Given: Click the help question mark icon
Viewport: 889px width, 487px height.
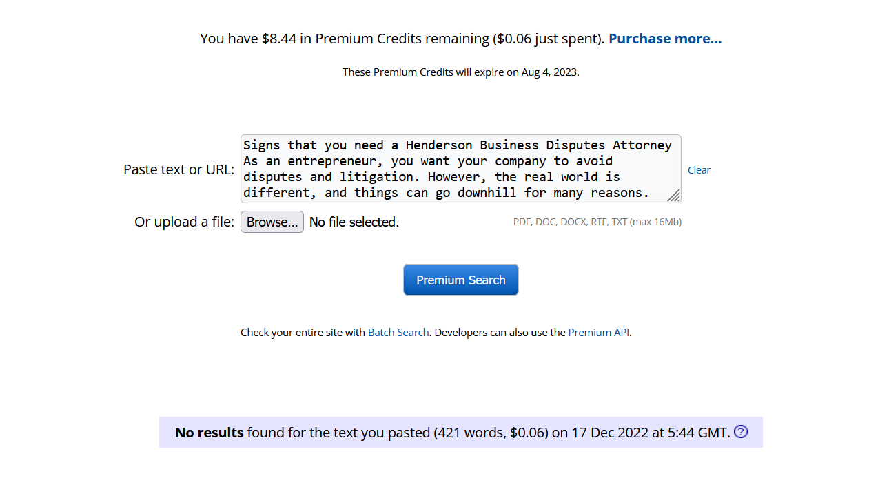Looking at the screenshot, I should coord(741,432).
